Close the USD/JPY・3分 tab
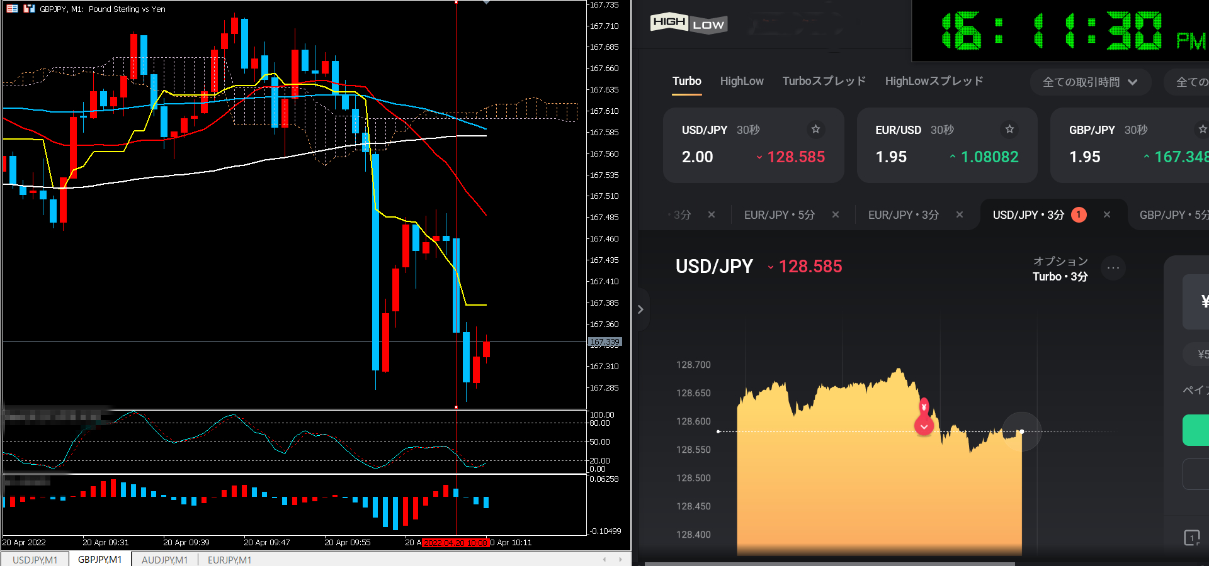The image size is (1209, 566). [x=1106, y=215]
